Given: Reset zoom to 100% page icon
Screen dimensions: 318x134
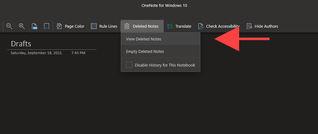Looking at the screenshot, I should 34,26.
